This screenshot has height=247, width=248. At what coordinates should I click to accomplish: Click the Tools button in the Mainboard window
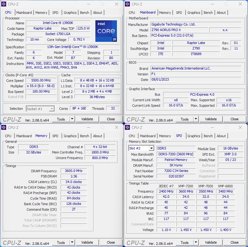185,119
